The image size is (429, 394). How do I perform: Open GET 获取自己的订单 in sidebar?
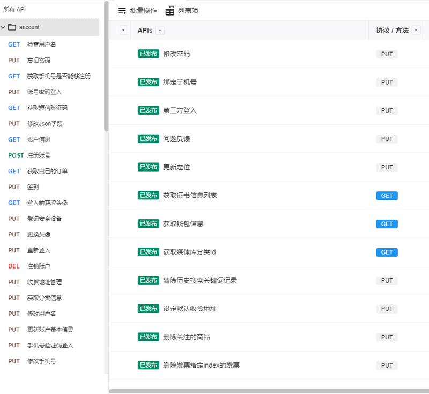(49, 171)
